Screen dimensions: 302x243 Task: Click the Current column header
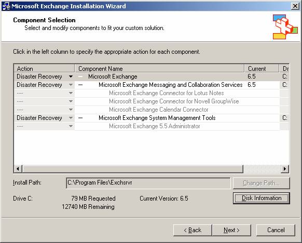coord(262,69)
